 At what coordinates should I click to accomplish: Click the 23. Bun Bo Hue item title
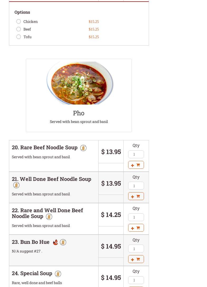point(31,242)
